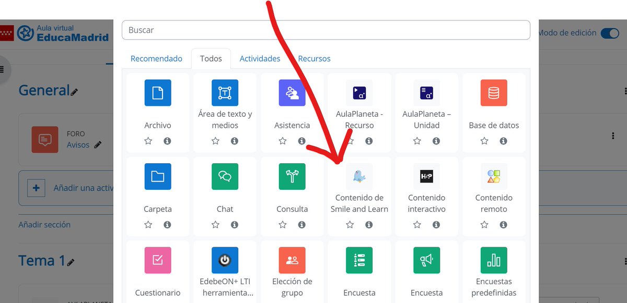627x303 pixels.
Task: Favorite Contenido remoto
Action: tap(484, 225)
